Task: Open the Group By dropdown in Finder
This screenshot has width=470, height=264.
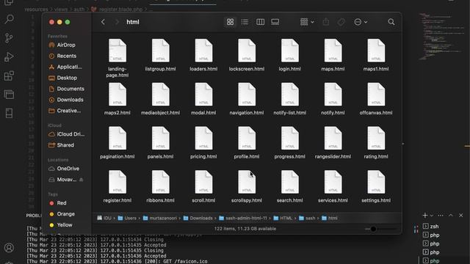Action: pyautogui.click(x=307, y=22)
